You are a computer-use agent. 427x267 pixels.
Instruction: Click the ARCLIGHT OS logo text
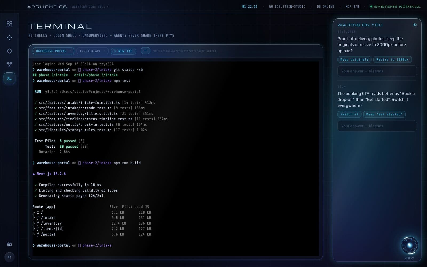47,7
